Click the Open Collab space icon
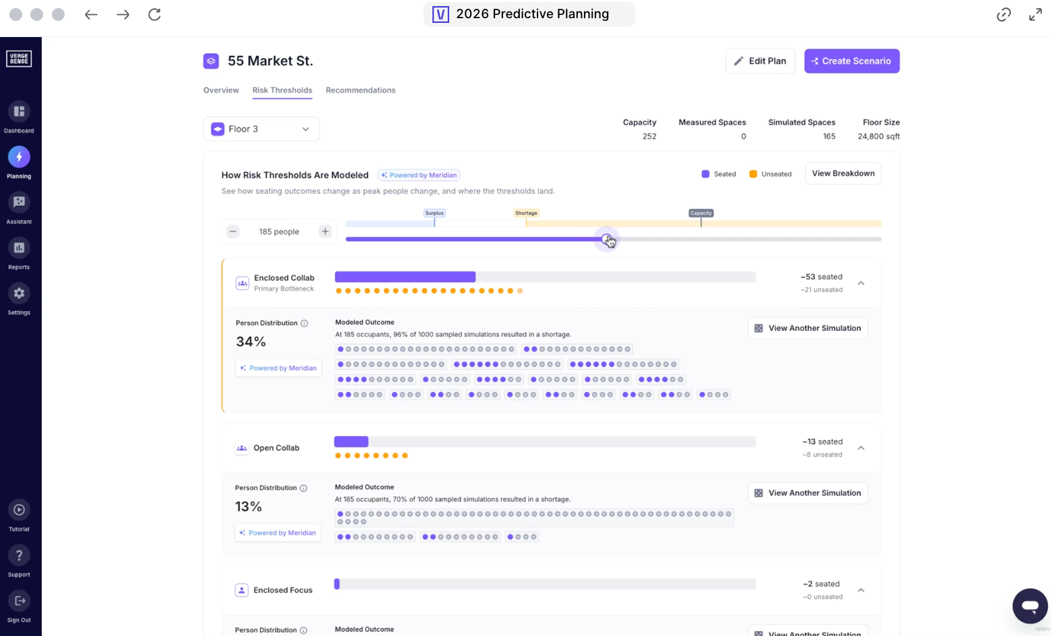The width and height of the screenshot is (1052, 636). [x=242, y=448]
